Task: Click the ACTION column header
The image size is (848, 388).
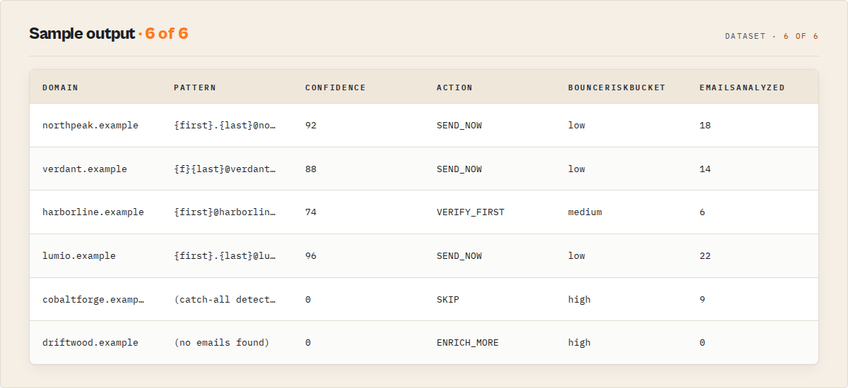Action: pyautogui.click(x=454, y=87)
